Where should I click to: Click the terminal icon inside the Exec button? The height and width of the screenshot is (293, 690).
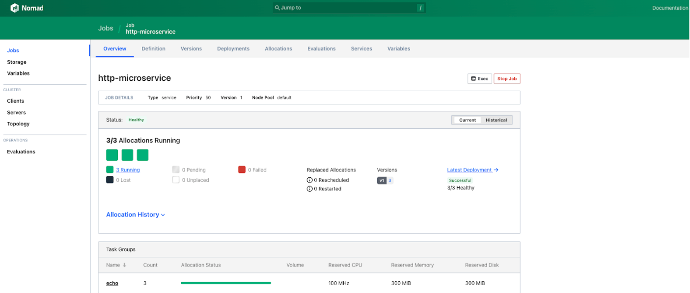(x=473, y=78)
